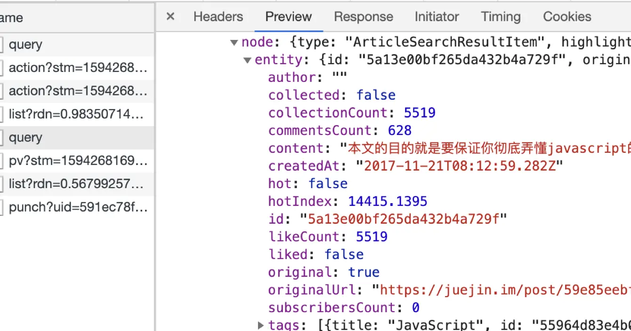Click the file icon of punch?uid=591ec78f
The image size is (631, 331).
pyautogui.click(x=1, y=207)
